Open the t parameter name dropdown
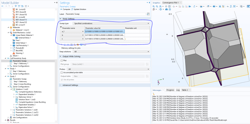 [x=83, y=39]
